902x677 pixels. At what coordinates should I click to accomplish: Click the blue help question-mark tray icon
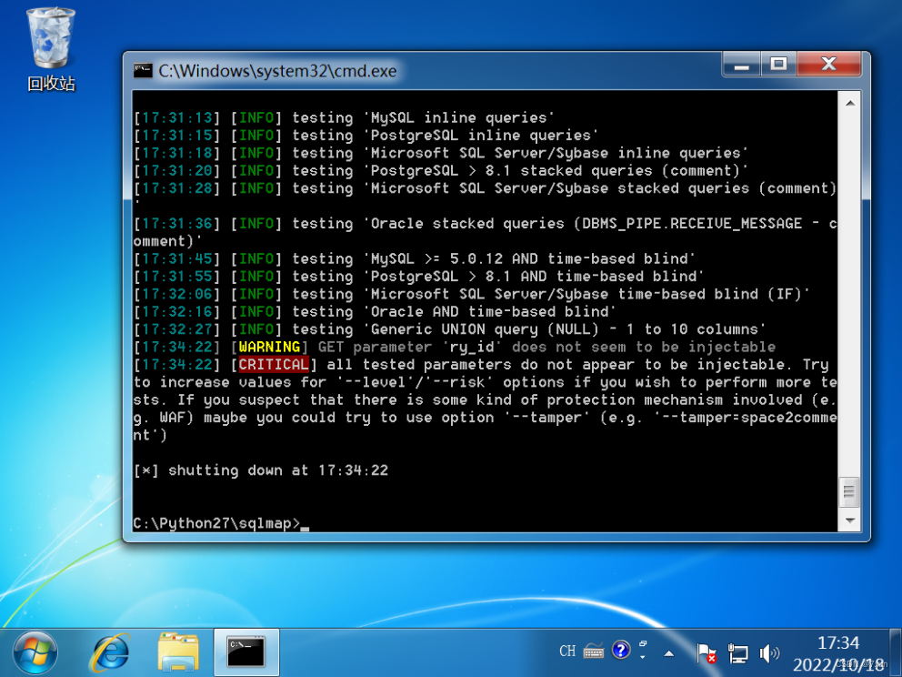(620, 650)
